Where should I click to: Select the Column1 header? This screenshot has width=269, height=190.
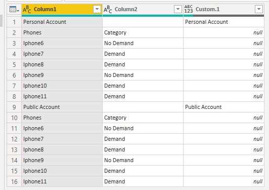coord(62,9)
